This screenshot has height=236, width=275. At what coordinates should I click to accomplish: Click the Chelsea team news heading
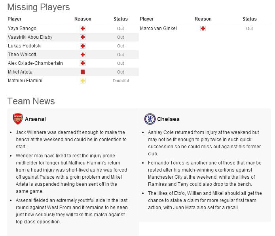pyautogui.click(x=168, y=119)
